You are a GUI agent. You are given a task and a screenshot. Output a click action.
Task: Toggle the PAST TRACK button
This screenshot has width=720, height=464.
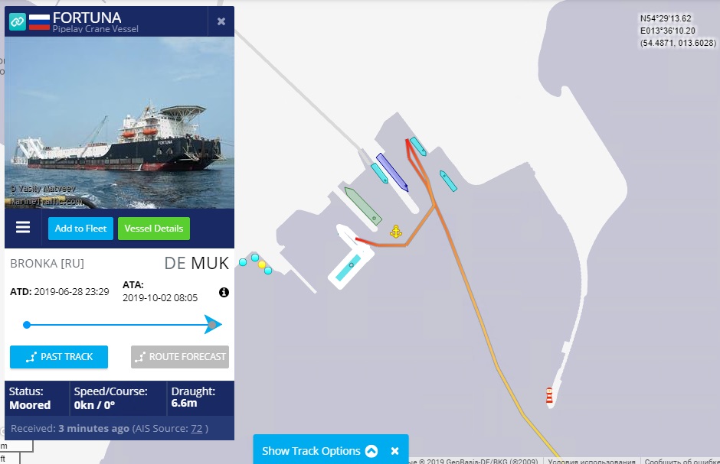click(x=59, y=357)
